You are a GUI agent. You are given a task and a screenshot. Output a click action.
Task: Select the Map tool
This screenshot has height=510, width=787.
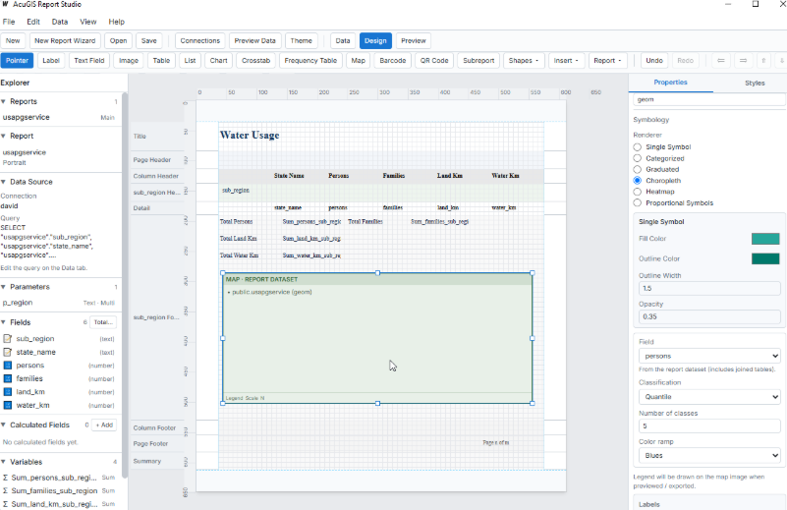click(358, 60)
